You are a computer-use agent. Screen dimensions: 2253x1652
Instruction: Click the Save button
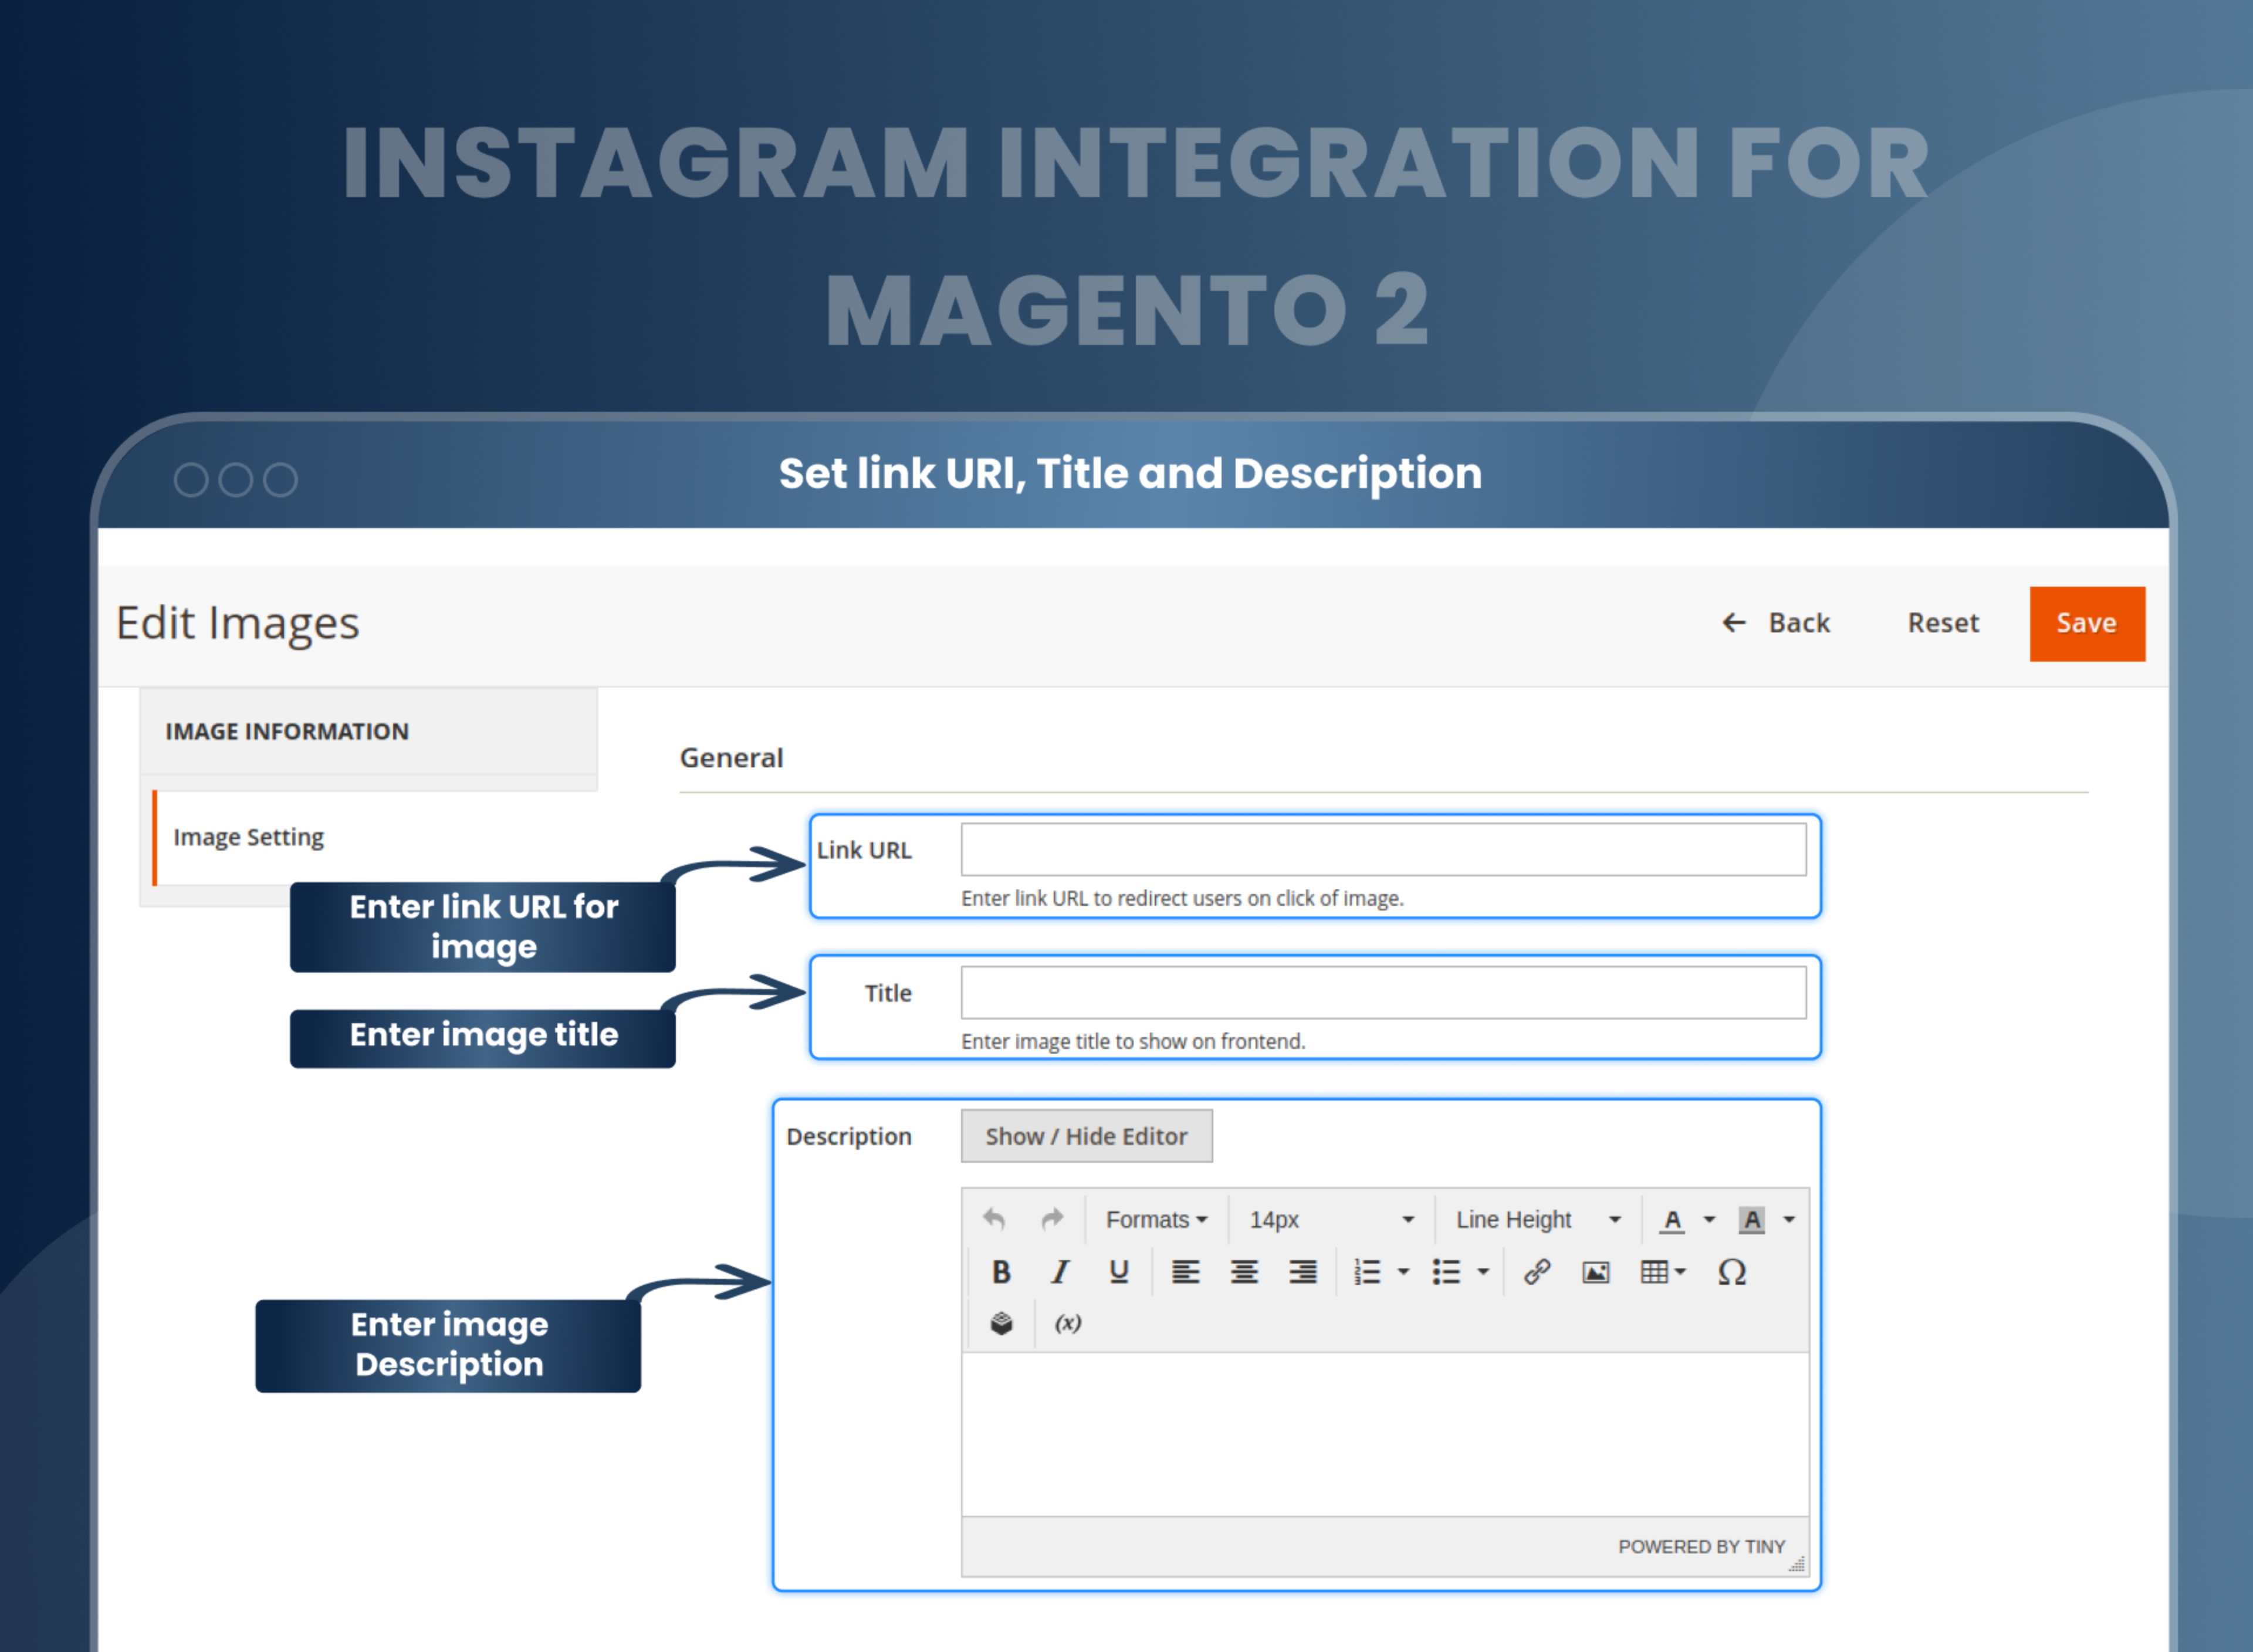tap(2087, 623)
